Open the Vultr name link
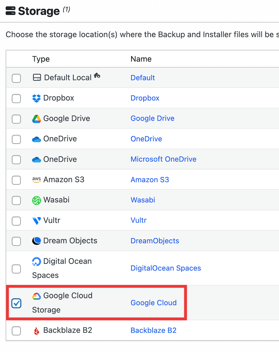The height and width of the screenshot is (352, 279). [x=139, y=220]
